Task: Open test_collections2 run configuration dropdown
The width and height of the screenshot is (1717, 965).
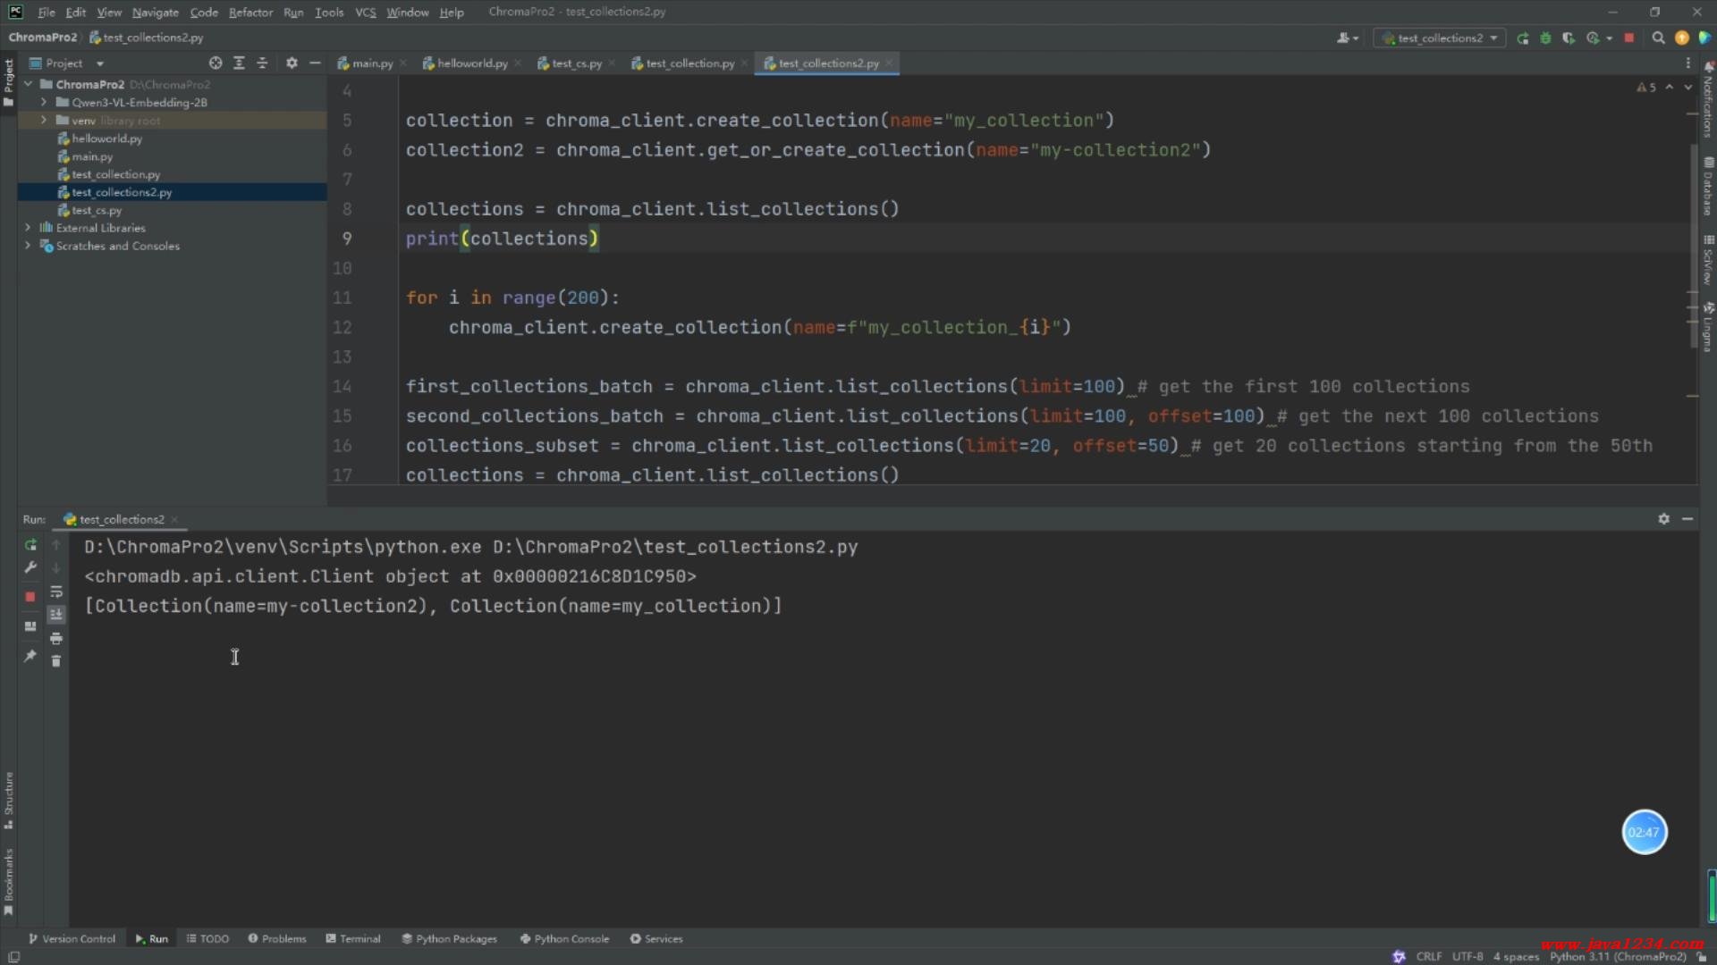Action: point(1441,38)
